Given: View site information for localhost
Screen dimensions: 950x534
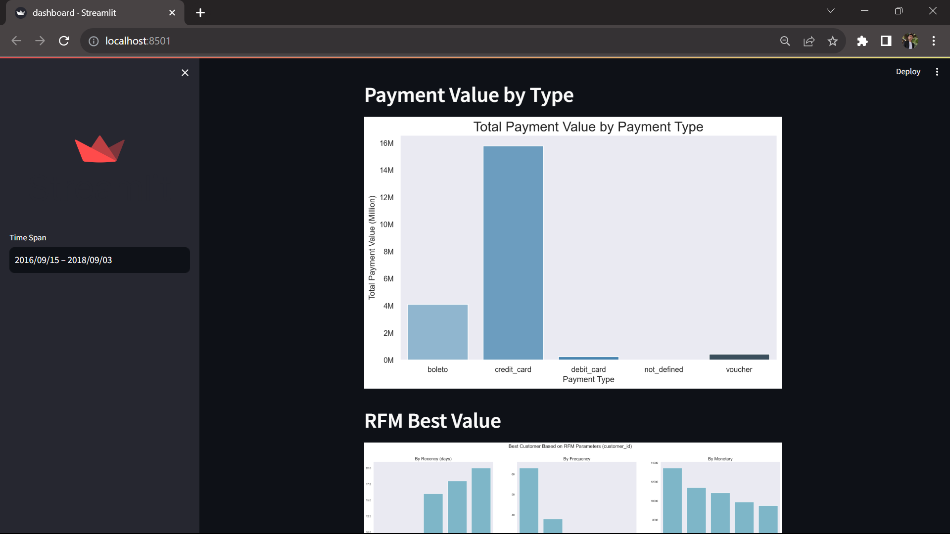Looking at the screenshot, I should pos(94,41).
